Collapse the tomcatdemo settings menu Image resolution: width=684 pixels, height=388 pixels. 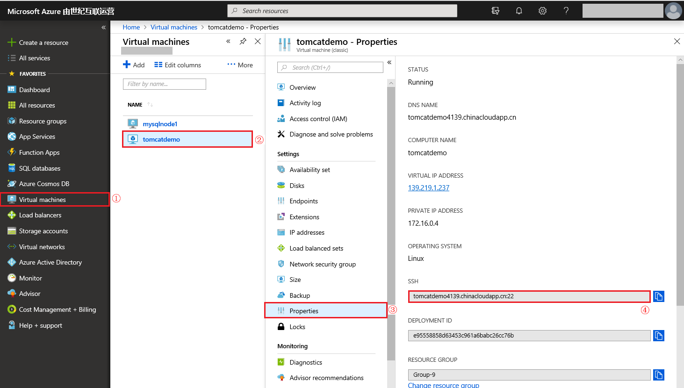[x=389, y=63]
